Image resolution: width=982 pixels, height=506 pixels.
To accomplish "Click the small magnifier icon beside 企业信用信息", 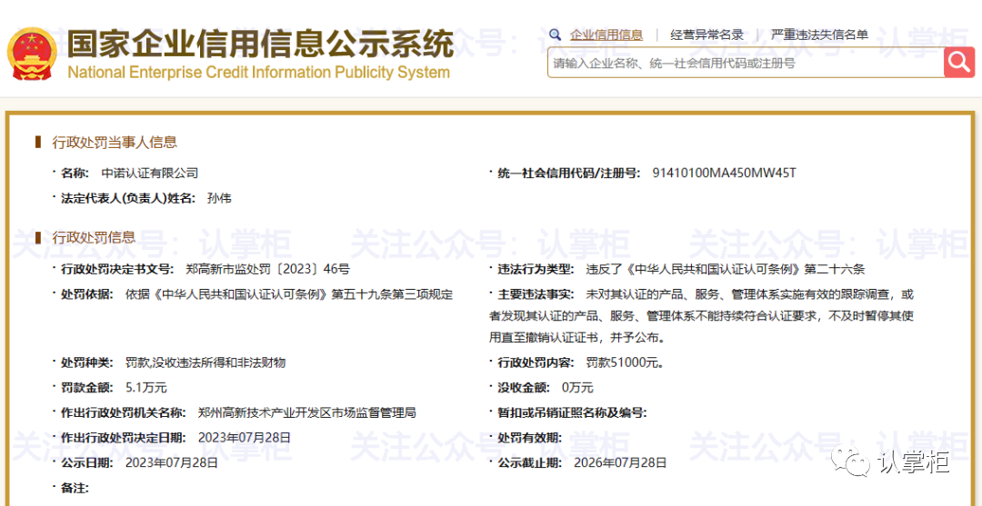I will [555, 35].
